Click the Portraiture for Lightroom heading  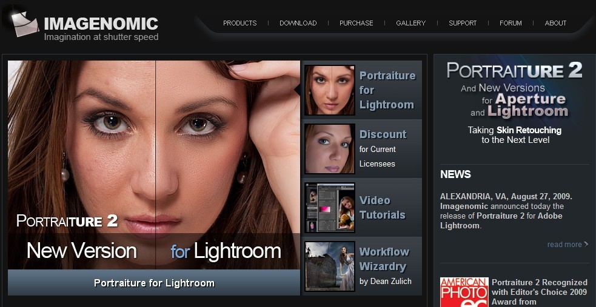point(387,90)
